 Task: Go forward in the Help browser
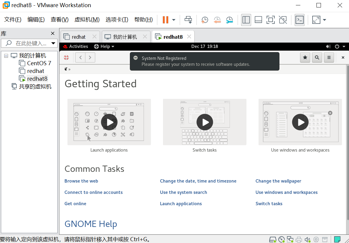tap(90, 57)
